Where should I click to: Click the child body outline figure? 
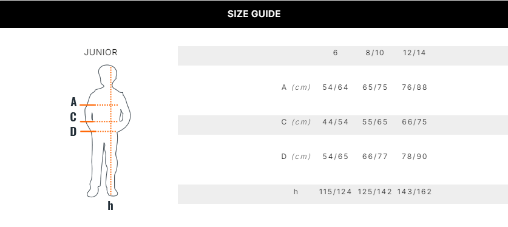(108, 130)
